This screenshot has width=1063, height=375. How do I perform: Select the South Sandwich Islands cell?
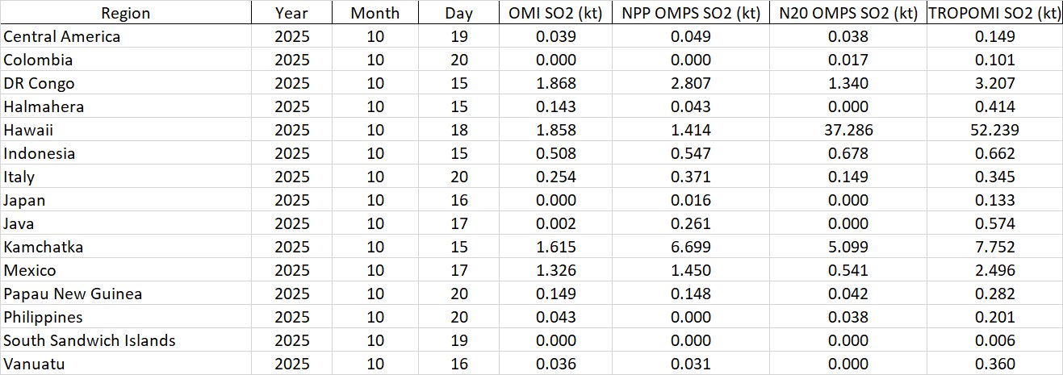[x=90, y=340]
